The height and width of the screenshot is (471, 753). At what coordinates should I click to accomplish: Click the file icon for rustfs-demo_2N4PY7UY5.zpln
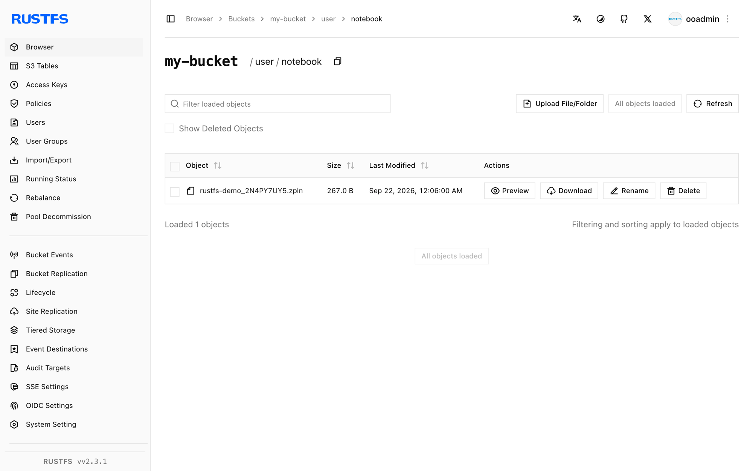pyautogui.click(x=191, y=191)
